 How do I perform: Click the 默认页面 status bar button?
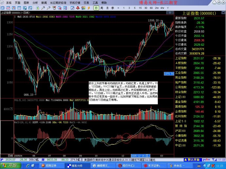(192, 160)
